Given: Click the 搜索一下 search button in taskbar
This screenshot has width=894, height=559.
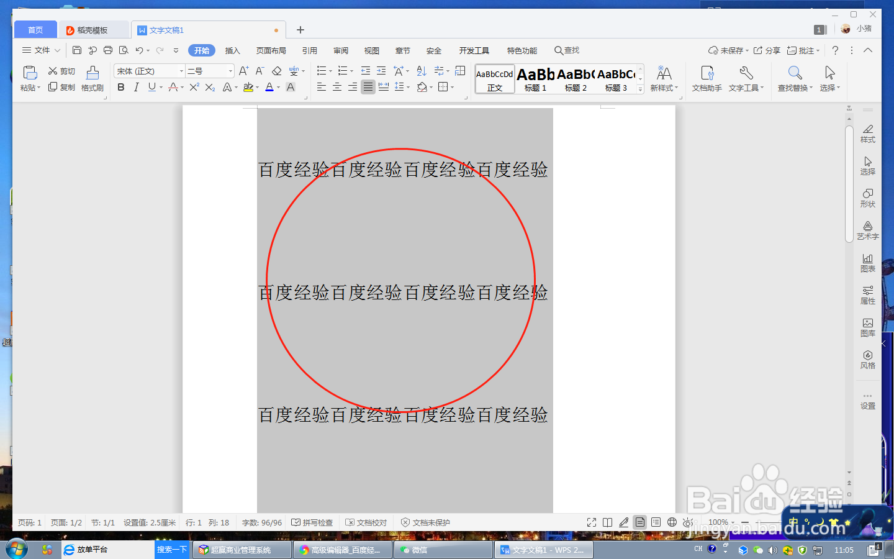Looking at the screenshot, I should pos(171,550).
